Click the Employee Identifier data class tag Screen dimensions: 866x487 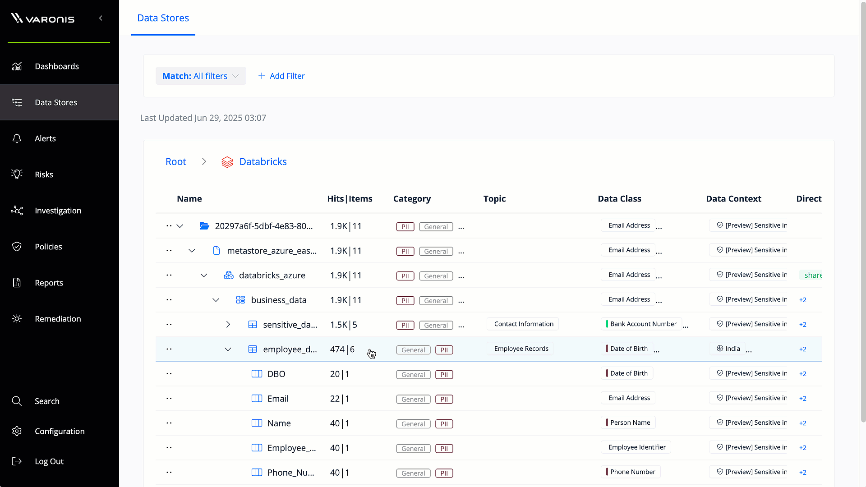point(636,447)
